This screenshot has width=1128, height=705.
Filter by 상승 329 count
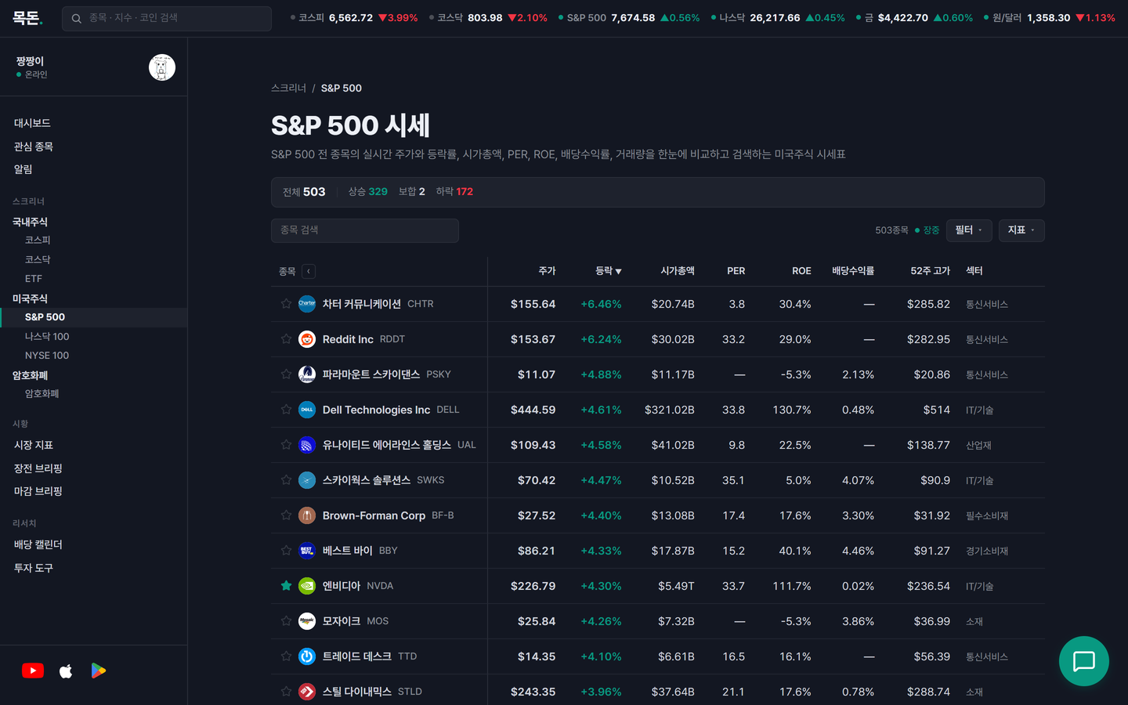pos(367,192)
